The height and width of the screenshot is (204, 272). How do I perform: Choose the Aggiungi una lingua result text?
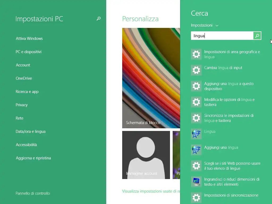(x=221, y=147)
